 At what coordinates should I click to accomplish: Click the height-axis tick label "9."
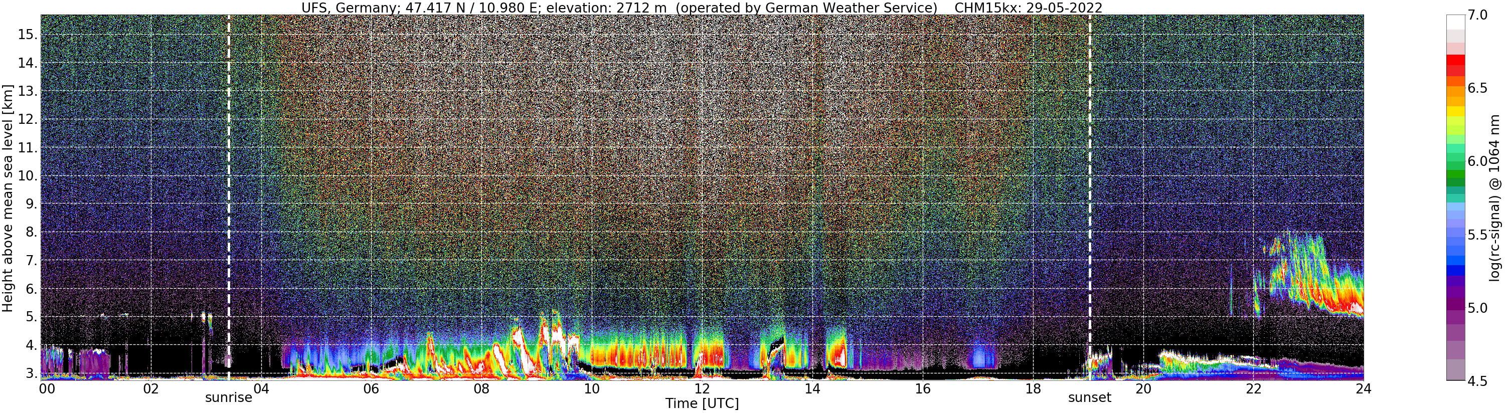click(x=31, y=204)
